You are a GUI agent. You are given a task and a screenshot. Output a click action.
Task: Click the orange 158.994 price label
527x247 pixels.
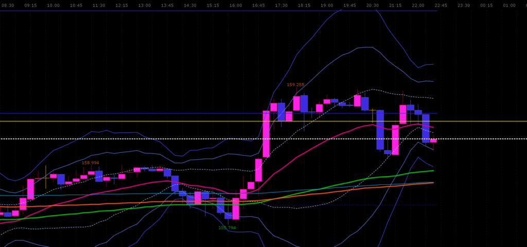coord(90,163)
